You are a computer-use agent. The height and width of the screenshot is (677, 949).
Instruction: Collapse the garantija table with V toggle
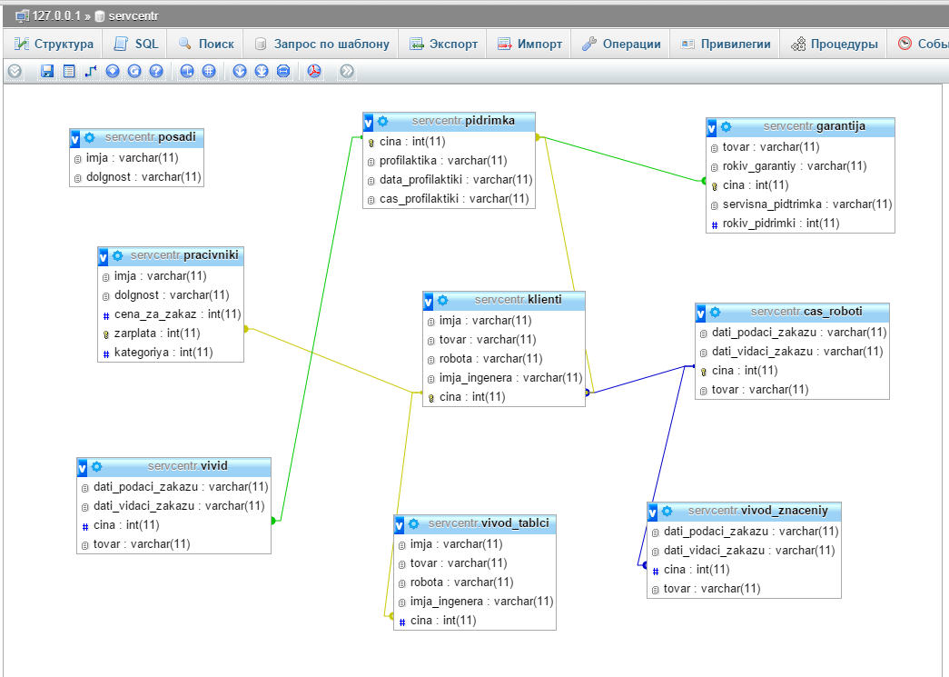[x=712, y=128]
